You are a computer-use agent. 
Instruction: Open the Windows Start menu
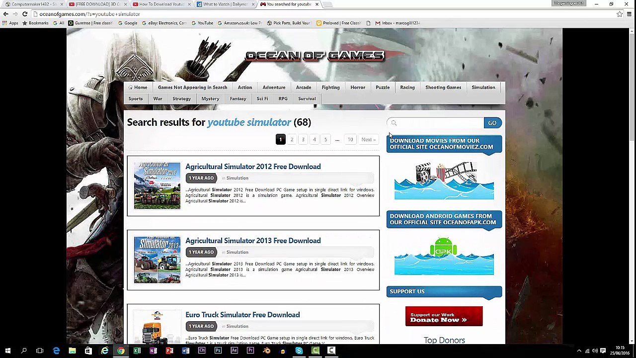(x=8, y=351)
